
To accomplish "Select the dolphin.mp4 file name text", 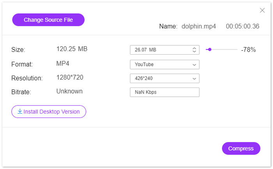I will (199, 26).
